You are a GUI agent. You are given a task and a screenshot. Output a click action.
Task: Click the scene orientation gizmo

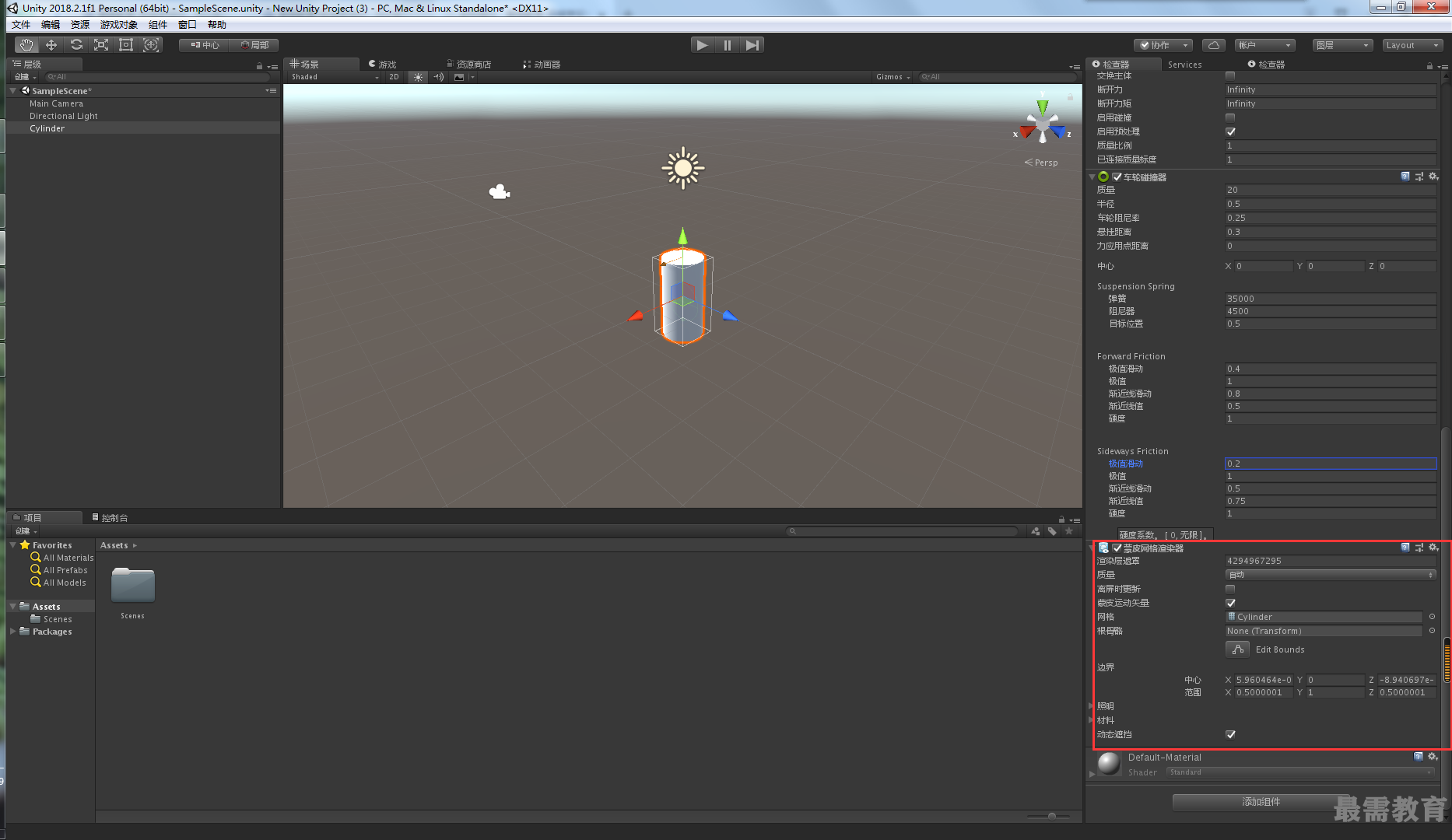pos(1043,125)
